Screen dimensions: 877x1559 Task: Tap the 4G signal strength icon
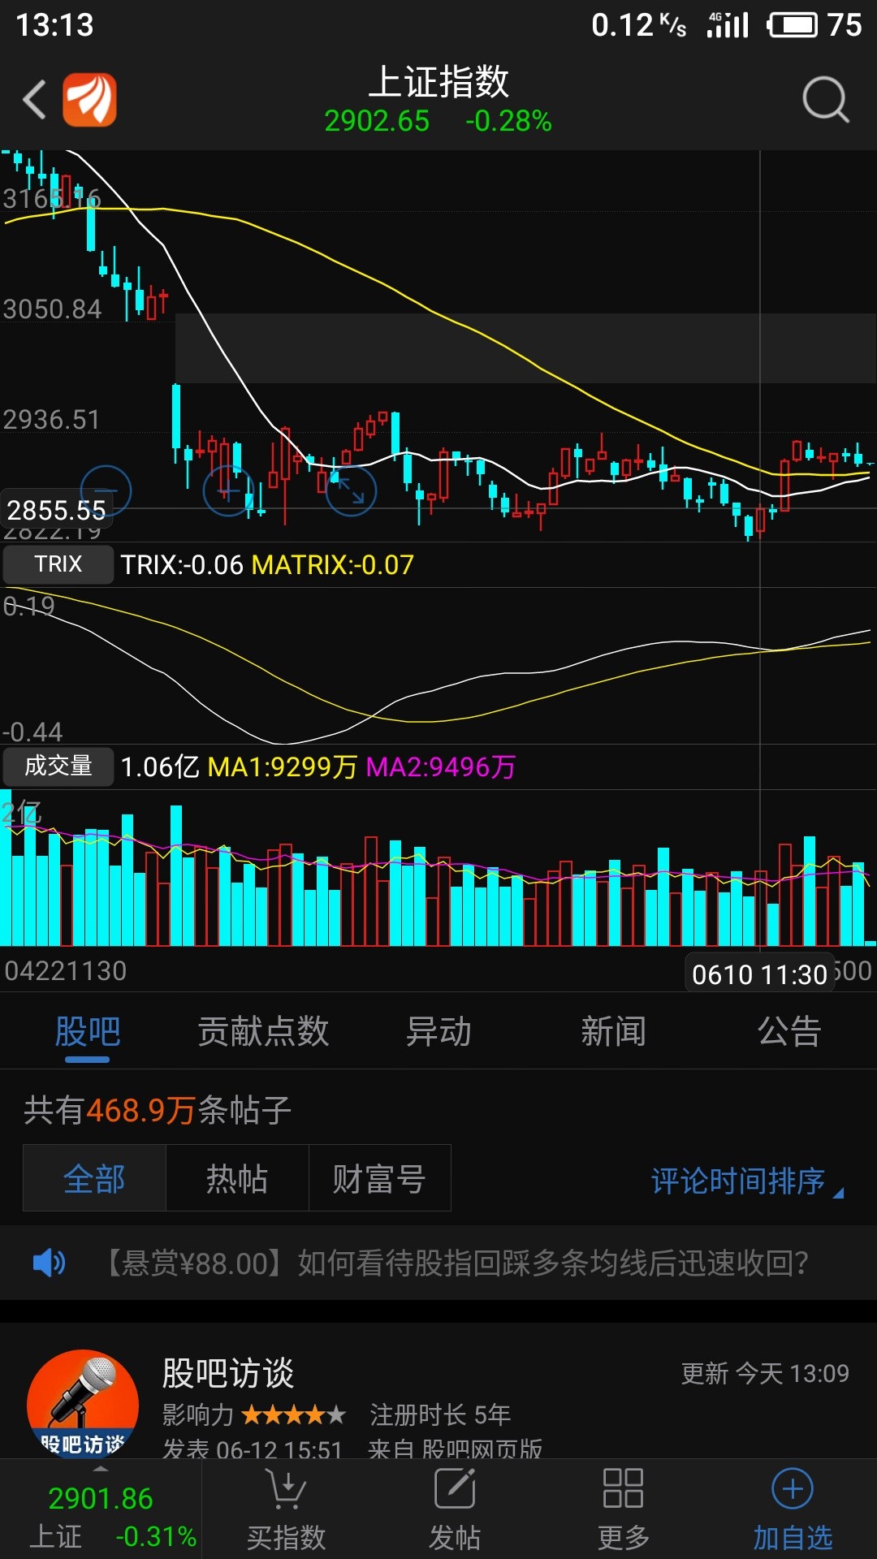728,25
